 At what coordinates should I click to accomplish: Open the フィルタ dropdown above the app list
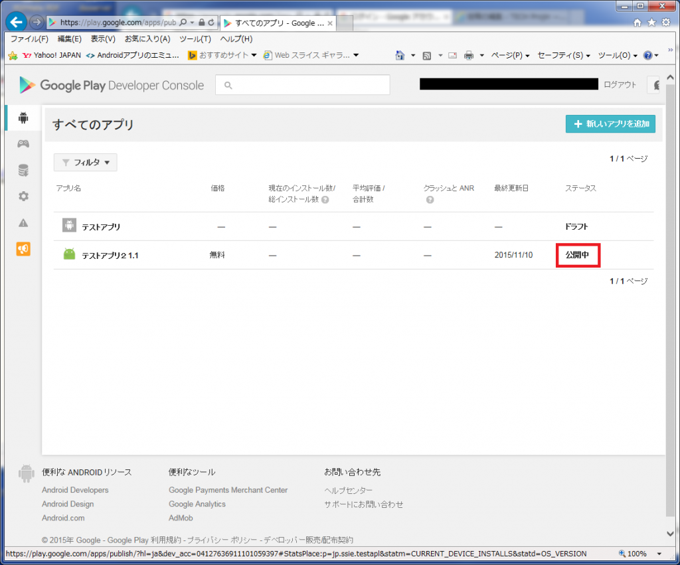click(85, 162)
